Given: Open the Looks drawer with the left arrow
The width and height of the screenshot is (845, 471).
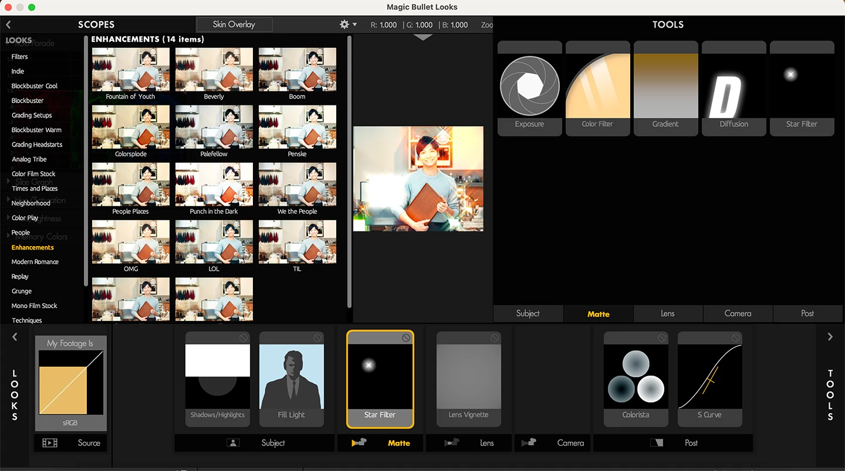Looking at the screenshot, I should (x=15, y=337).
